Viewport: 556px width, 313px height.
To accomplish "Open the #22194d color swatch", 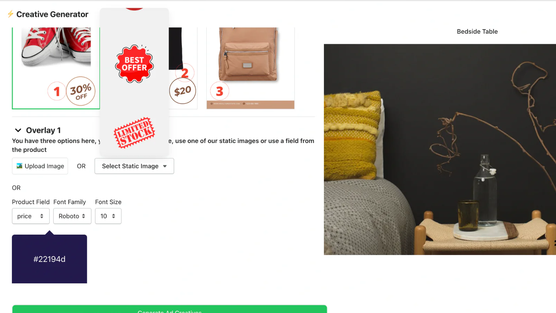I will coord(49,259).
